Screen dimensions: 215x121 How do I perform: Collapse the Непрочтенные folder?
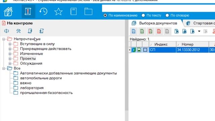[4, 39]
